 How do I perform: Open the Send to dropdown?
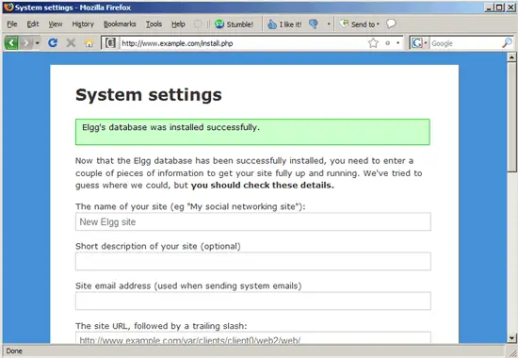tap(360, 24)
